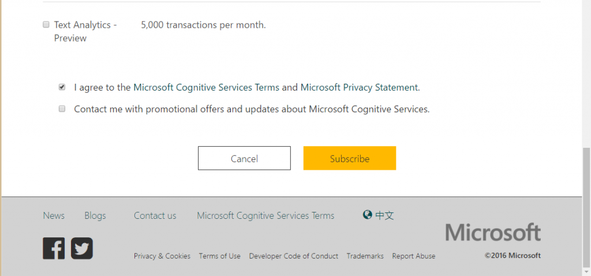Switch language to 中文
The height and width of the screenshot is (276, 591).
[x=384, y=215]
